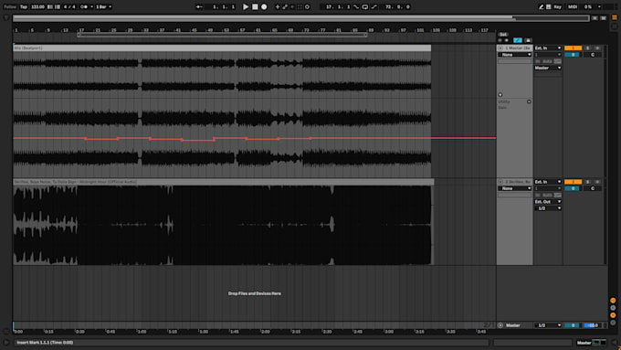Viewport: 621px width, 350px height.
Task: Click the Set locator button
Action: pyautogui.click(x=502, y=35)
